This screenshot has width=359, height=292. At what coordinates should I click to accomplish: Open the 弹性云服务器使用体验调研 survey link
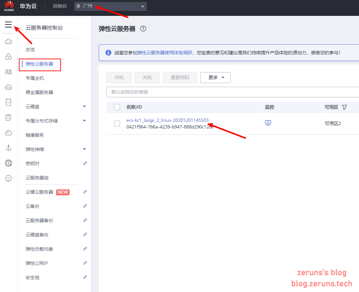[x=164, y=53]
